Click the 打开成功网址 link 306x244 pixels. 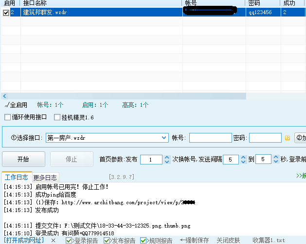(24, 240)
